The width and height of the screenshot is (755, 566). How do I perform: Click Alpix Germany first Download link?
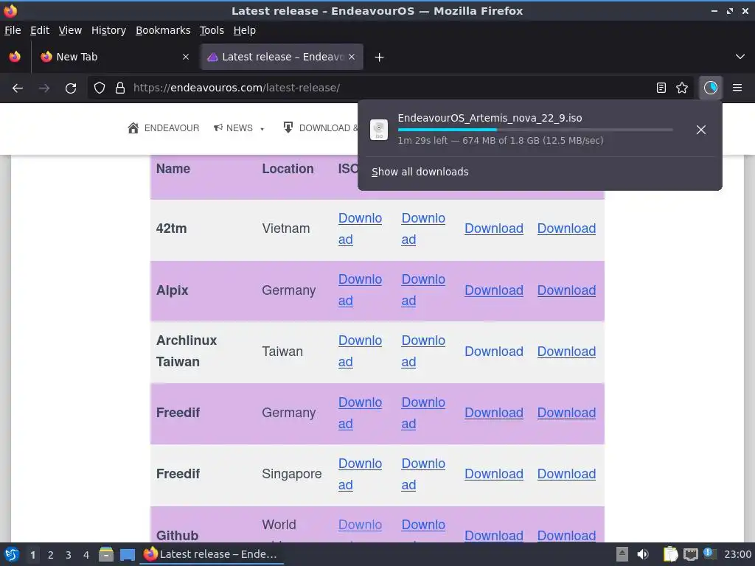click(360, 290)
